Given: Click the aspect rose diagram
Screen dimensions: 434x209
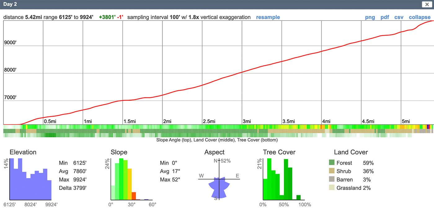Looking at the screenshot, I should click(219, 179).
